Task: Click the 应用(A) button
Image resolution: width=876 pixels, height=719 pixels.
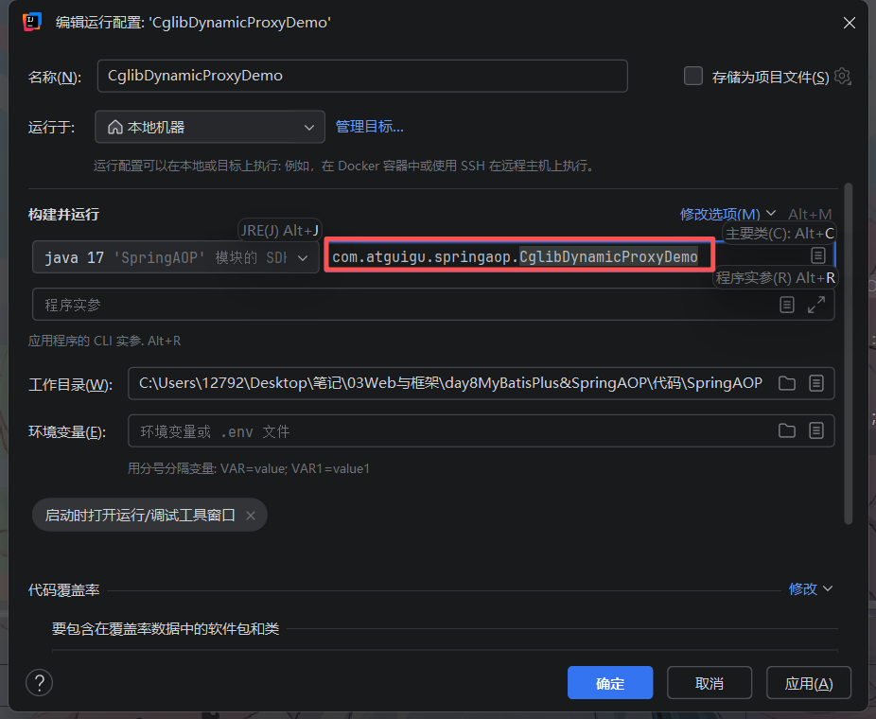Action: (809, 683)
